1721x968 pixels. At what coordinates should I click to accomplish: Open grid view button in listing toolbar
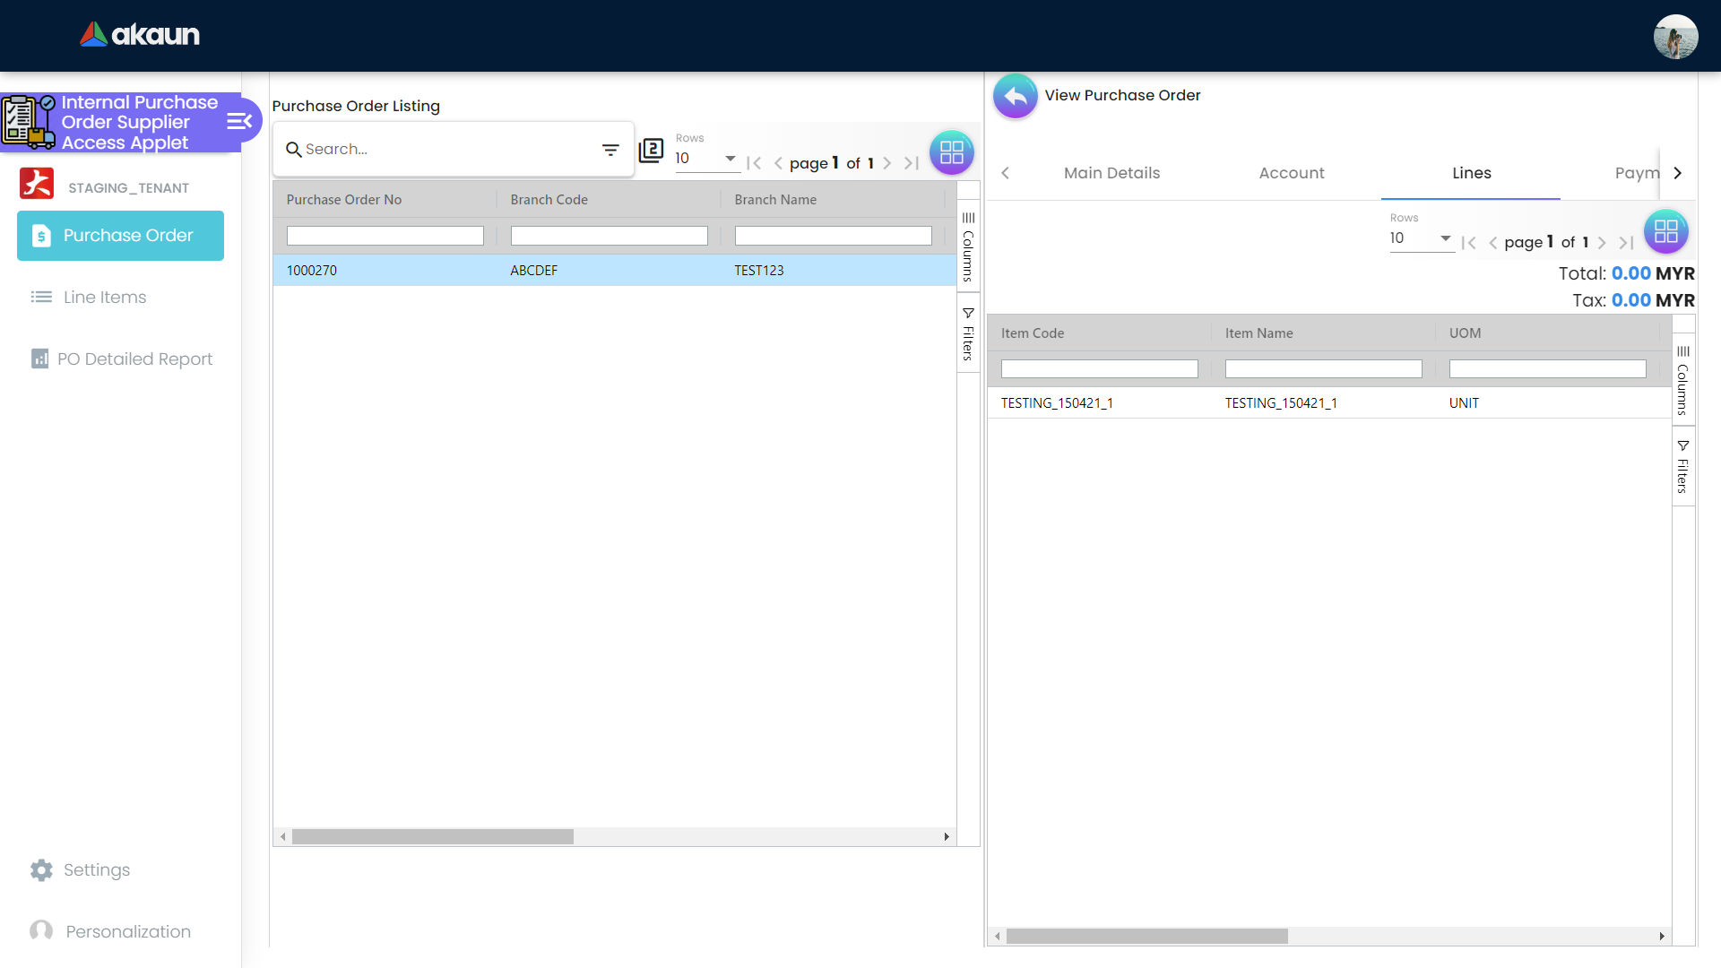coord(951,152)
